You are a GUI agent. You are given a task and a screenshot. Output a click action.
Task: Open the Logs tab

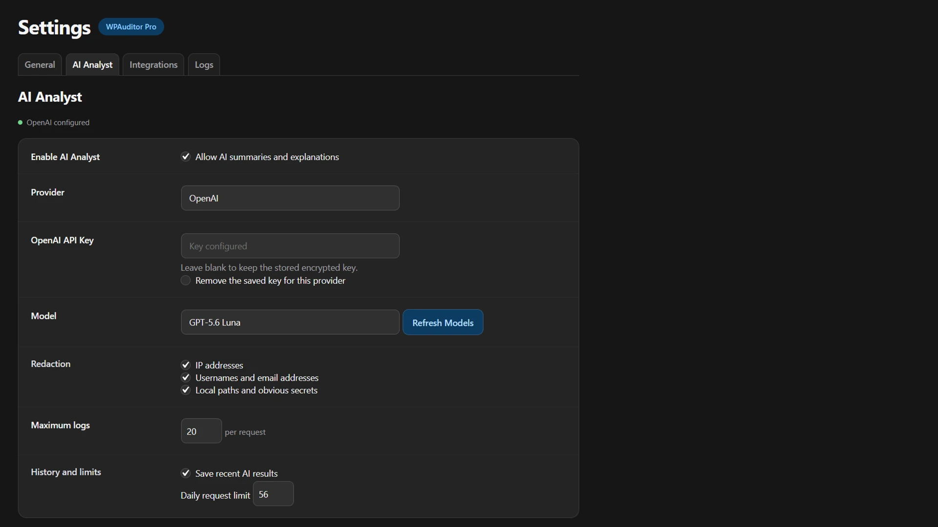click(x=204, y=64)
